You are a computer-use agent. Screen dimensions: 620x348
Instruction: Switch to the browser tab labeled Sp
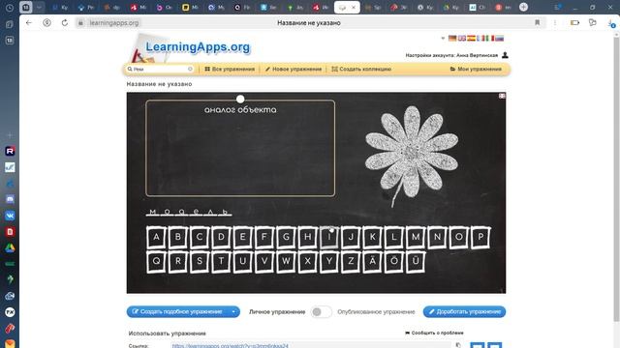372,7
